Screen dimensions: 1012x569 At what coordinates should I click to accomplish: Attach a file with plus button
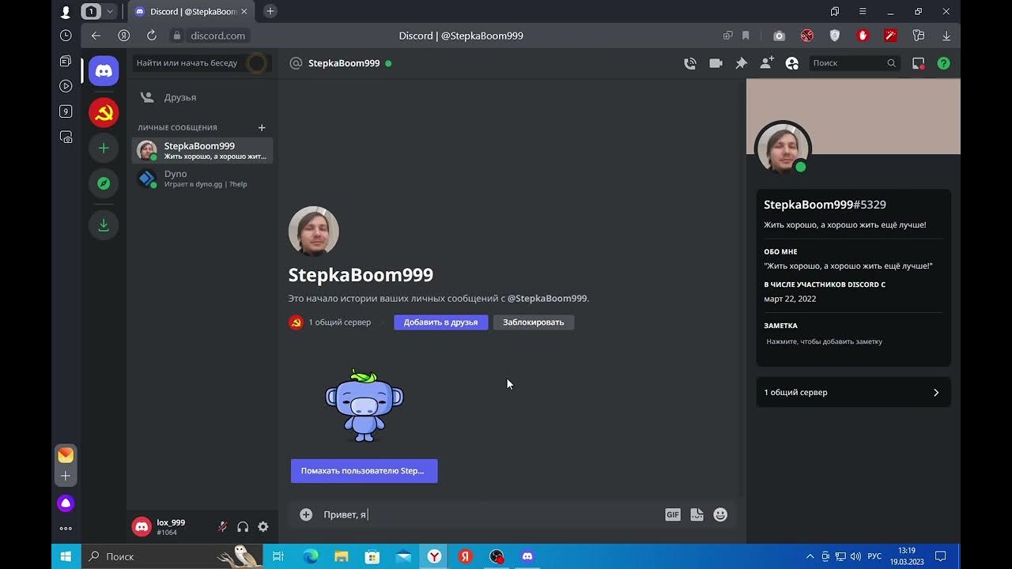306,514
